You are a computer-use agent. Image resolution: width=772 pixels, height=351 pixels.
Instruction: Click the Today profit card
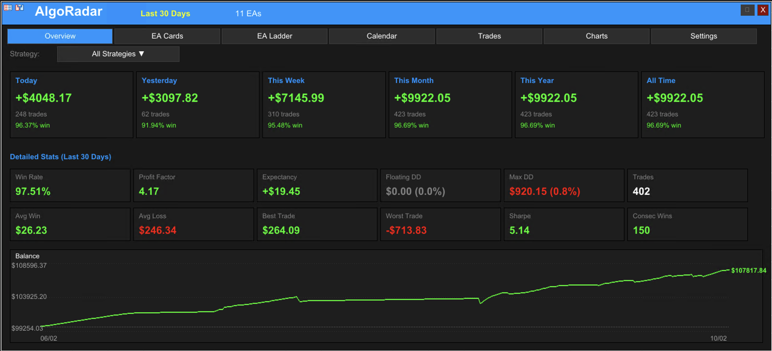[x=71, y=104]
